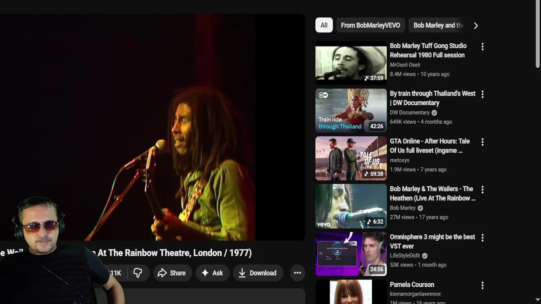Open title By train through Thailand's West

coord(432,98)
